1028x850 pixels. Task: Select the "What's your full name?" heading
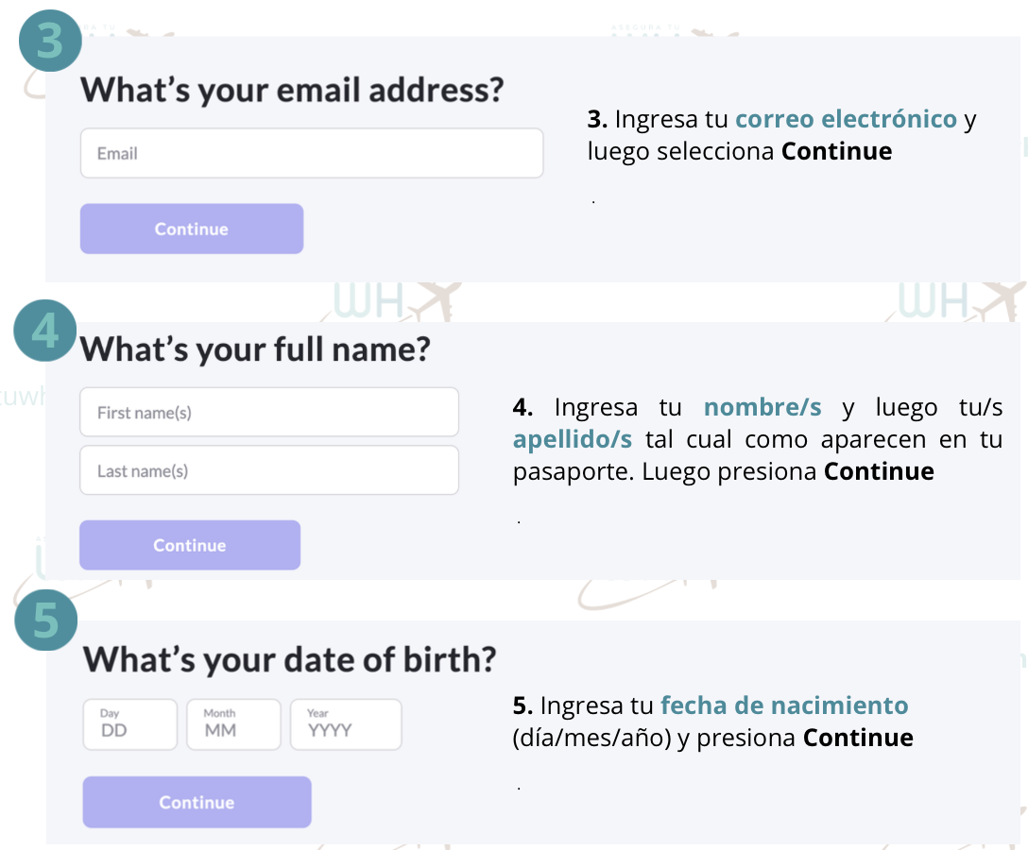(x=255, y=350)
